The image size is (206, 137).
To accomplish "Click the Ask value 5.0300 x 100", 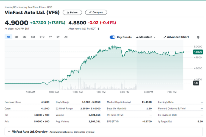I will click(x=42, y=121).
